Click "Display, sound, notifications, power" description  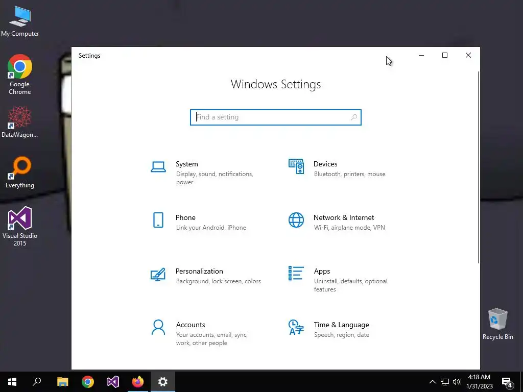pyautogui.click(x=215, y=178)
